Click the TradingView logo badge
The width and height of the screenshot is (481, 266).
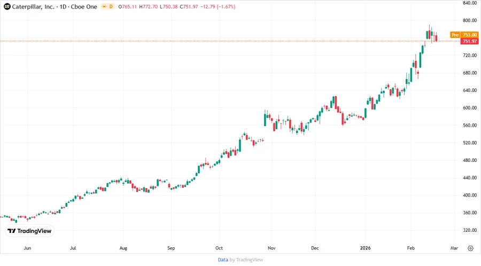pyautogui.click(x=29, y=231)
